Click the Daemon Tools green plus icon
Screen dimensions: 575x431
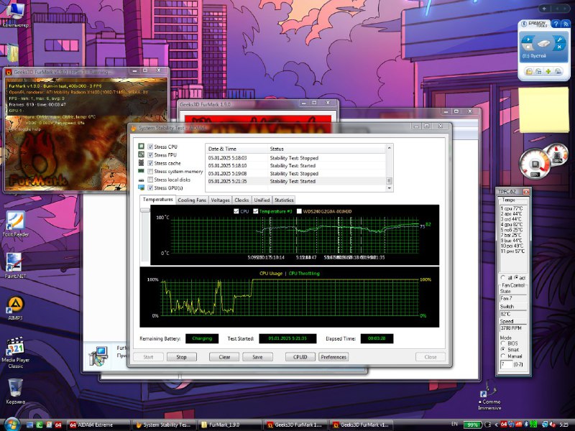548,71
